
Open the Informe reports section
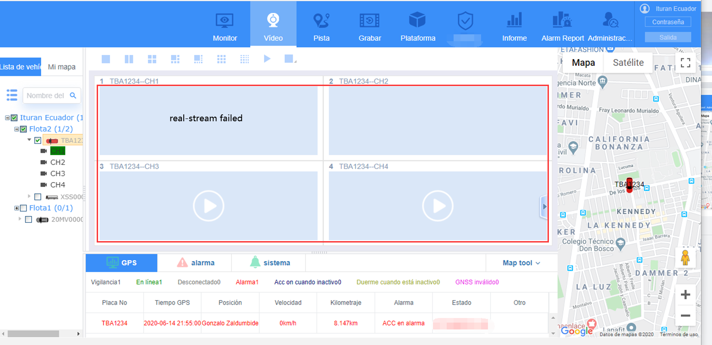[515, 27]
